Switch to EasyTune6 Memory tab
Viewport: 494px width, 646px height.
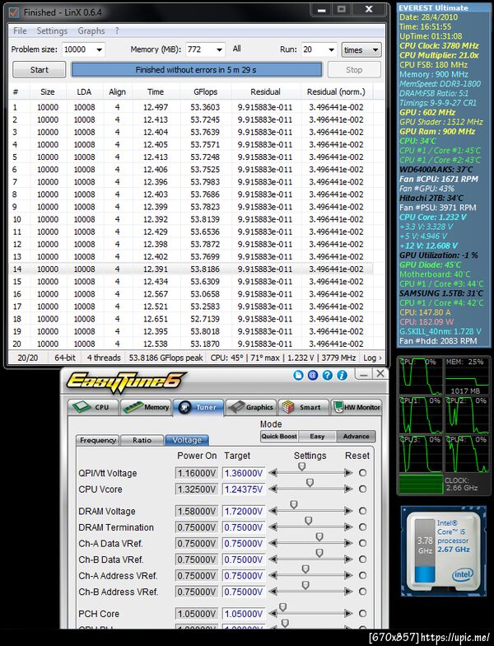pos(146,407)
